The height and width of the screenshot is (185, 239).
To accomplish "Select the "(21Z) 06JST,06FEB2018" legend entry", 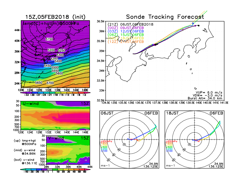I will 130,24.
